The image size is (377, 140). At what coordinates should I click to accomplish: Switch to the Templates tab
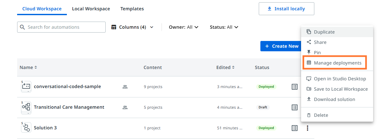[132, 9]
